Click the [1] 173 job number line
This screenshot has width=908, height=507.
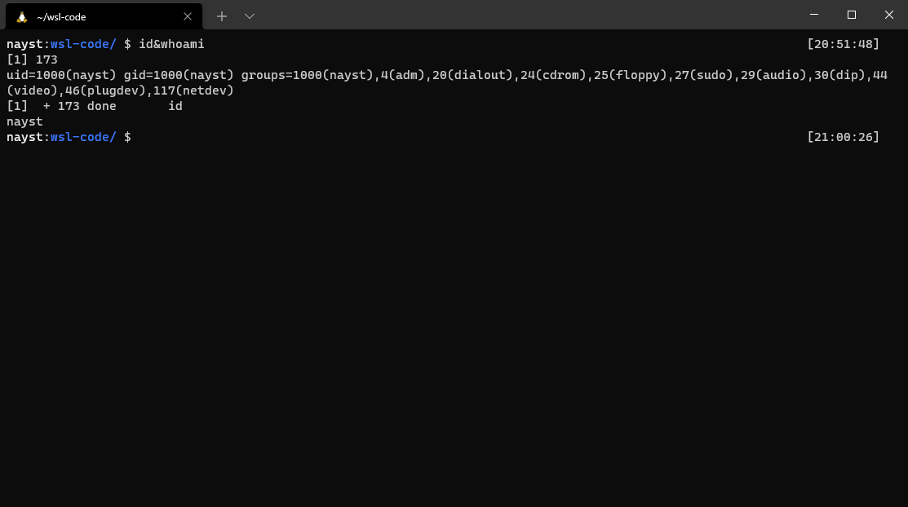point(32,60)
